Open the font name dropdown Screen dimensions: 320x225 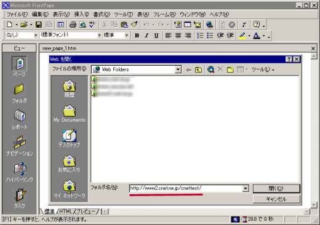click(100, 36)
